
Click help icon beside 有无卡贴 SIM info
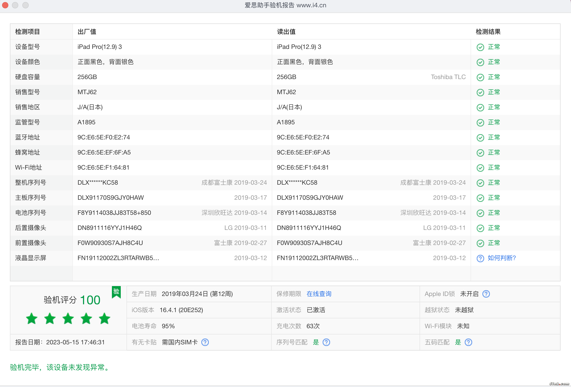click(205, 342)
